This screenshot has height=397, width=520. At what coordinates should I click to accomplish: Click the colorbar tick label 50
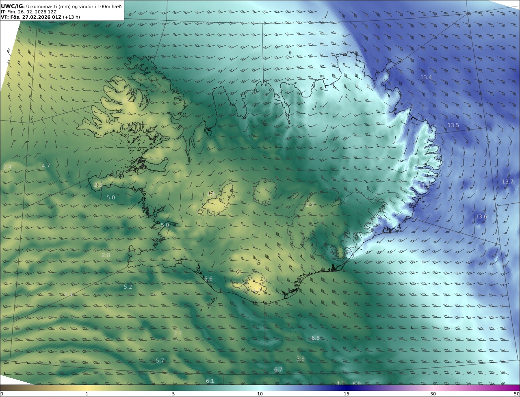coord(516,394)
